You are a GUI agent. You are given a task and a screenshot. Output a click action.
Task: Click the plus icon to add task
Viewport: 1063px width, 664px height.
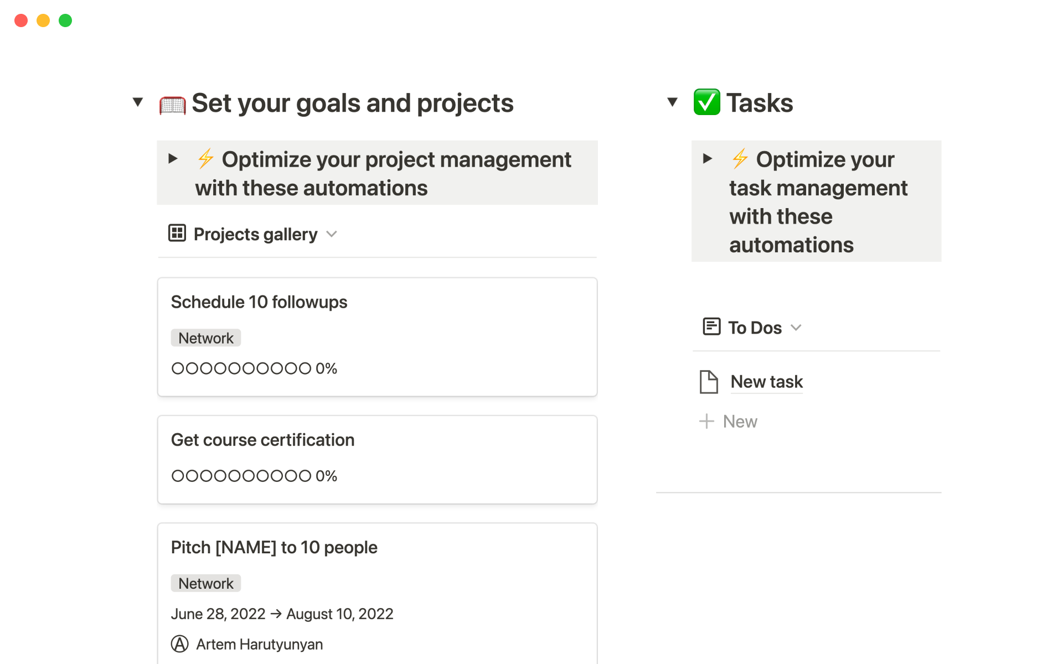click(x=706, y=421)
